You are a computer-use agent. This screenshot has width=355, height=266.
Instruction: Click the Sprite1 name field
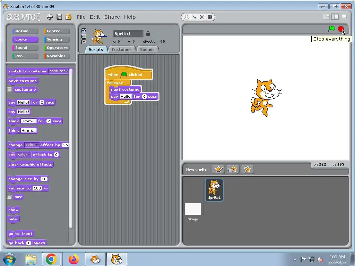tap(128, 34)
